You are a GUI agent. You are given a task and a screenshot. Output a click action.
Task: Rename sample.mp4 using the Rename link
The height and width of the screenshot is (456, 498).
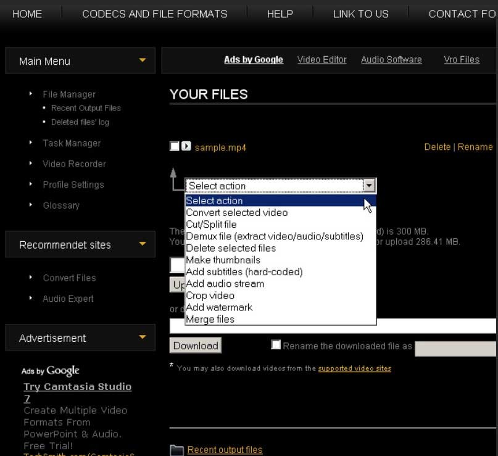(475, 146)
